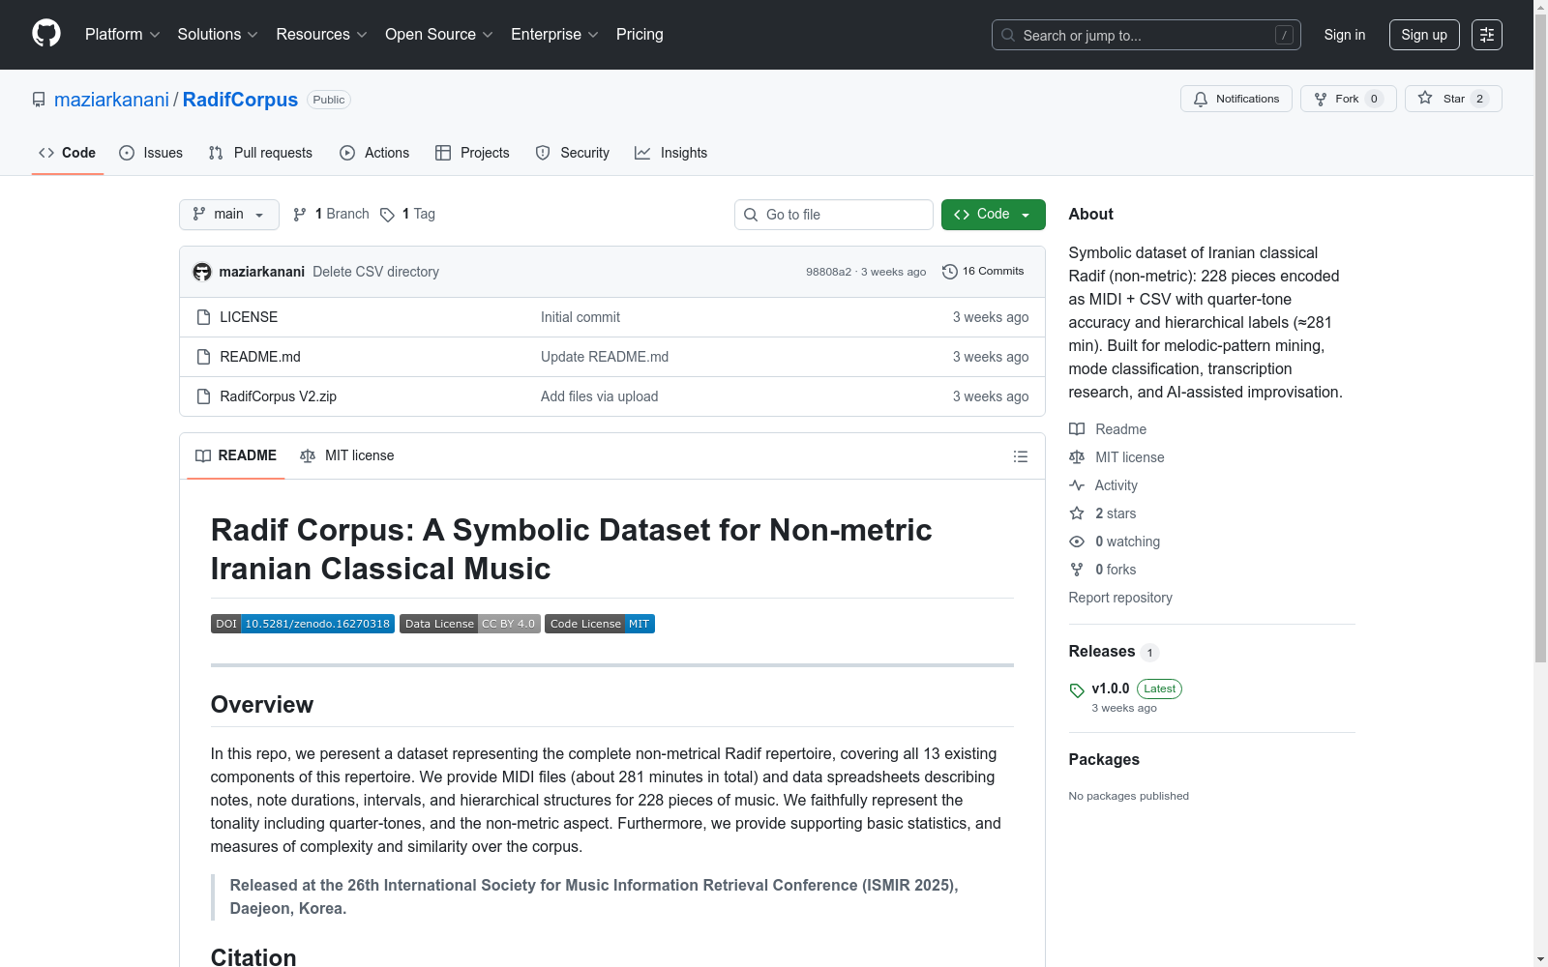Open the v1.0.0 release tag
This screenshot has width=1548, height=967.
pos(1110,689)
